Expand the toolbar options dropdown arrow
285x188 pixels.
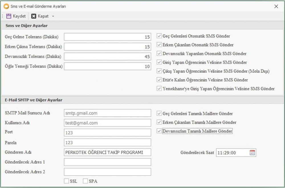click(53, 16)
